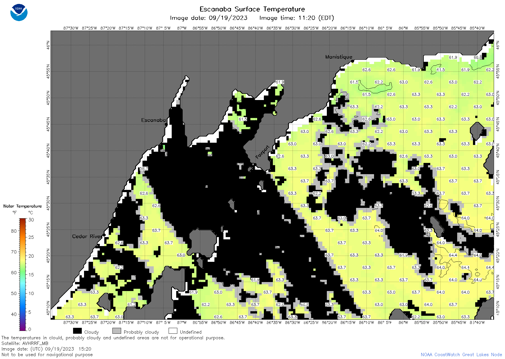Click the Escanaba city label on map
The image size is (505, 359).
point(153,120)
